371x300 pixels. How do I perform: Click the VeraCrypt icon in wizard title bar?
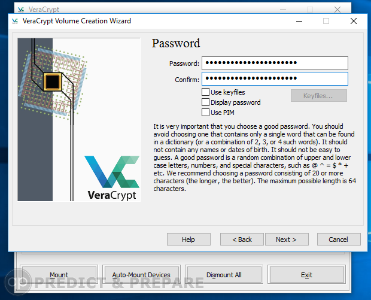(x=15, y=21)
